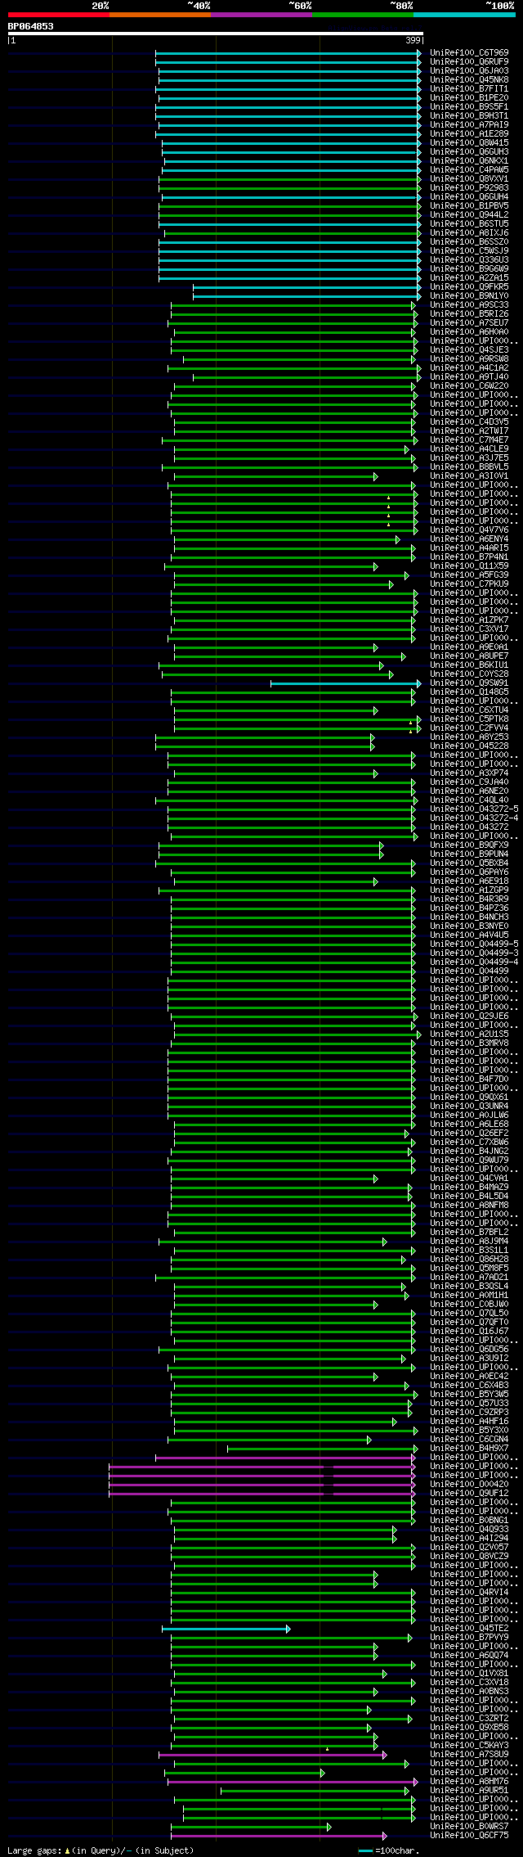Select hit label UniRef100_Q336U3
The height and width of the screenshot is (1857, 523).
point(469,260)
